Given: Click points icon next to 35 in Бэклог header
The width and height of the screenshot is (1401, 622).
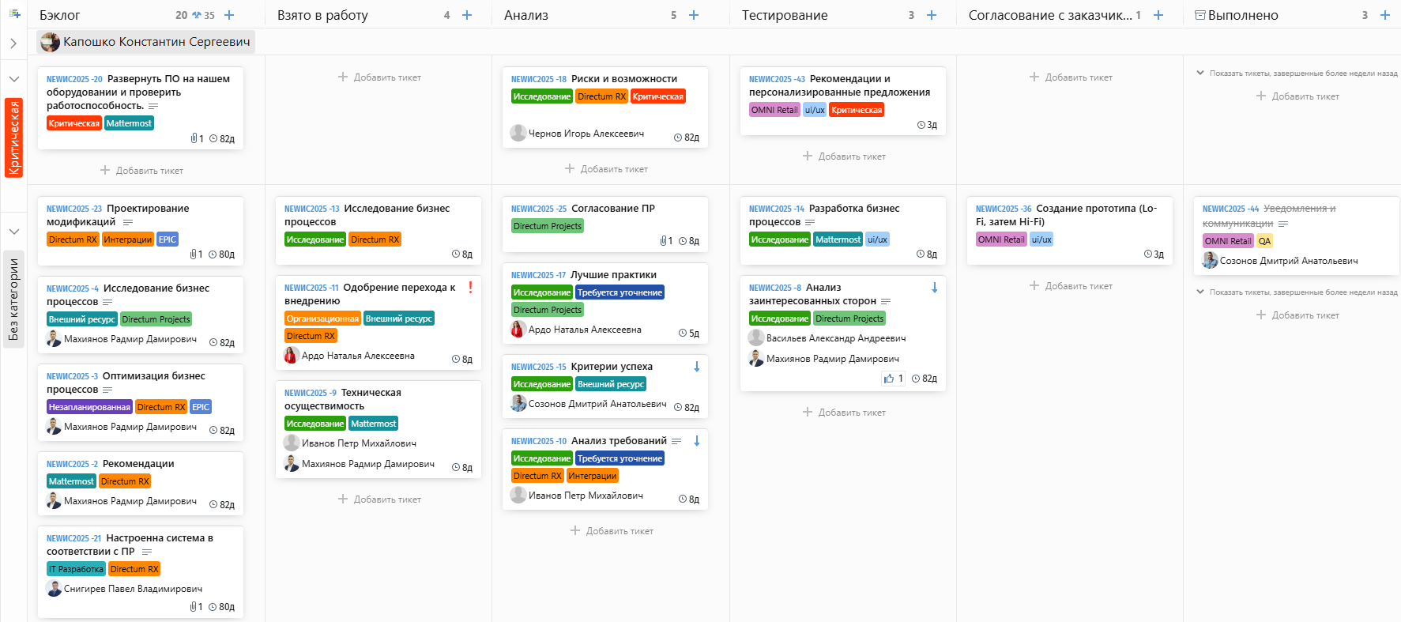Looking at the screenshot, I should tap(197, 15).
